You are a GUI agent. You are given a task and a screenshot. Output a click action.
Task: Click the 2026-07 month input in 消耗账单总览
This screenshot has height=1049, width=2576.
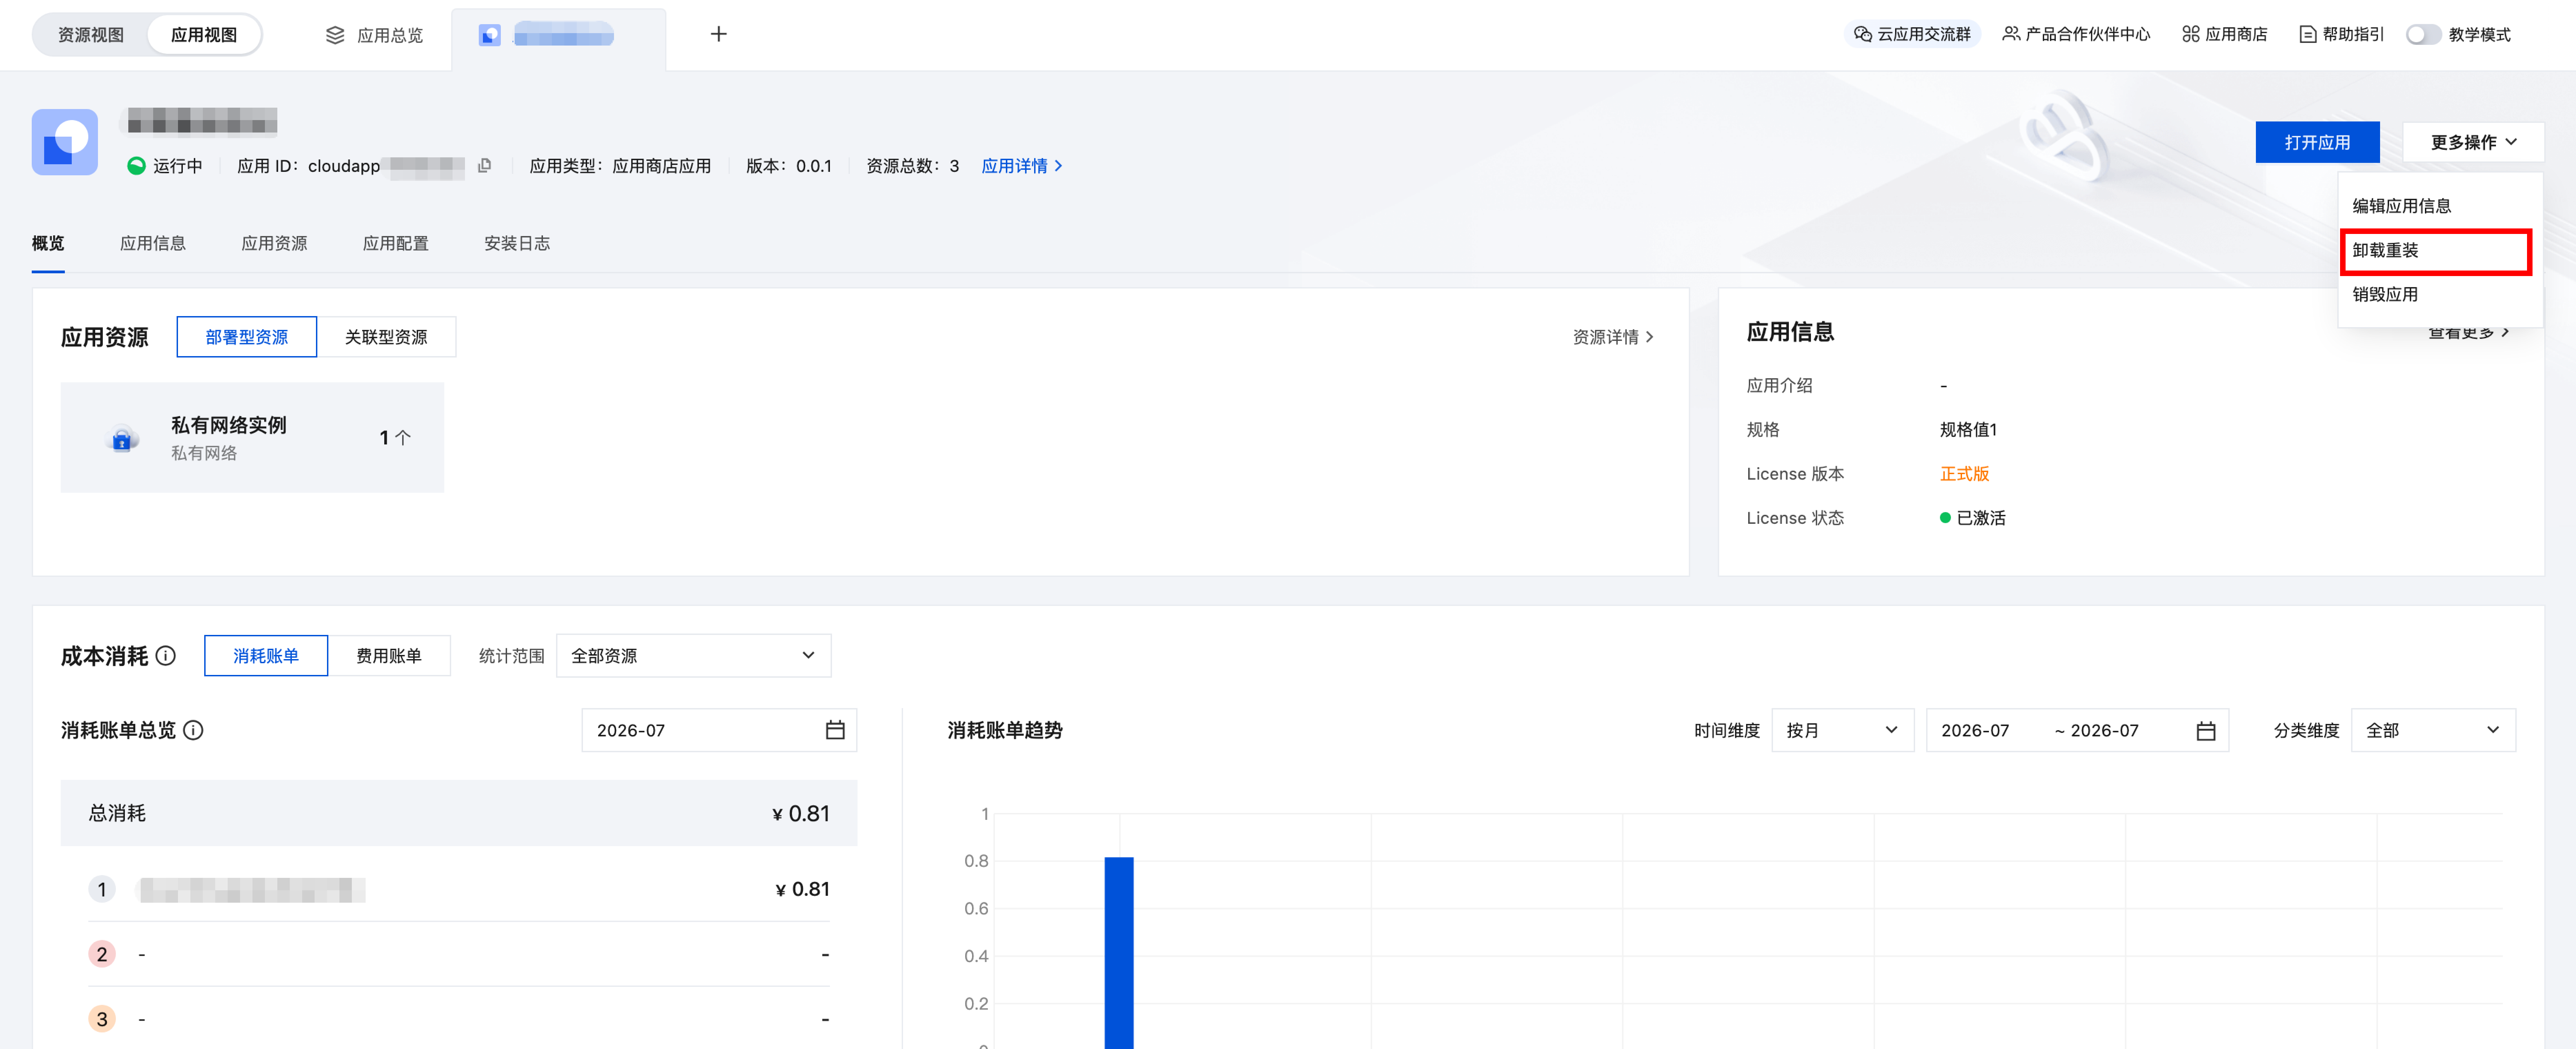[x=718, y=730]
